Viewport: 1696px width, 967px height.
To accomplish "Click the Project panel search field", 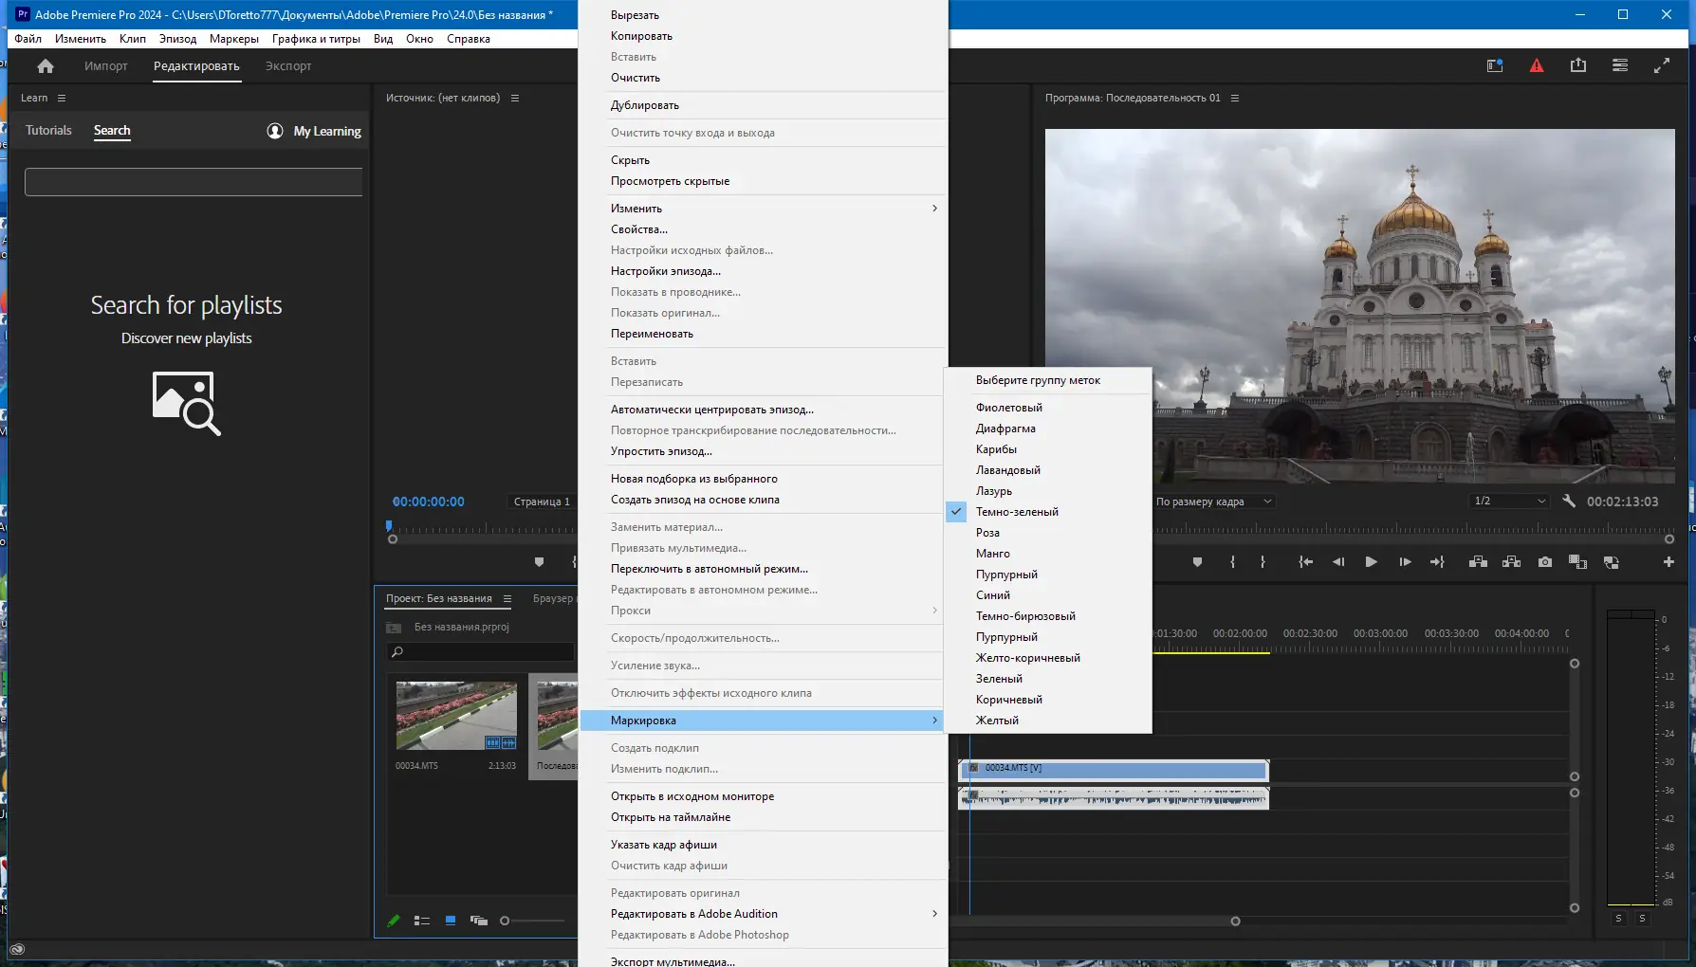I will point(481,652).
